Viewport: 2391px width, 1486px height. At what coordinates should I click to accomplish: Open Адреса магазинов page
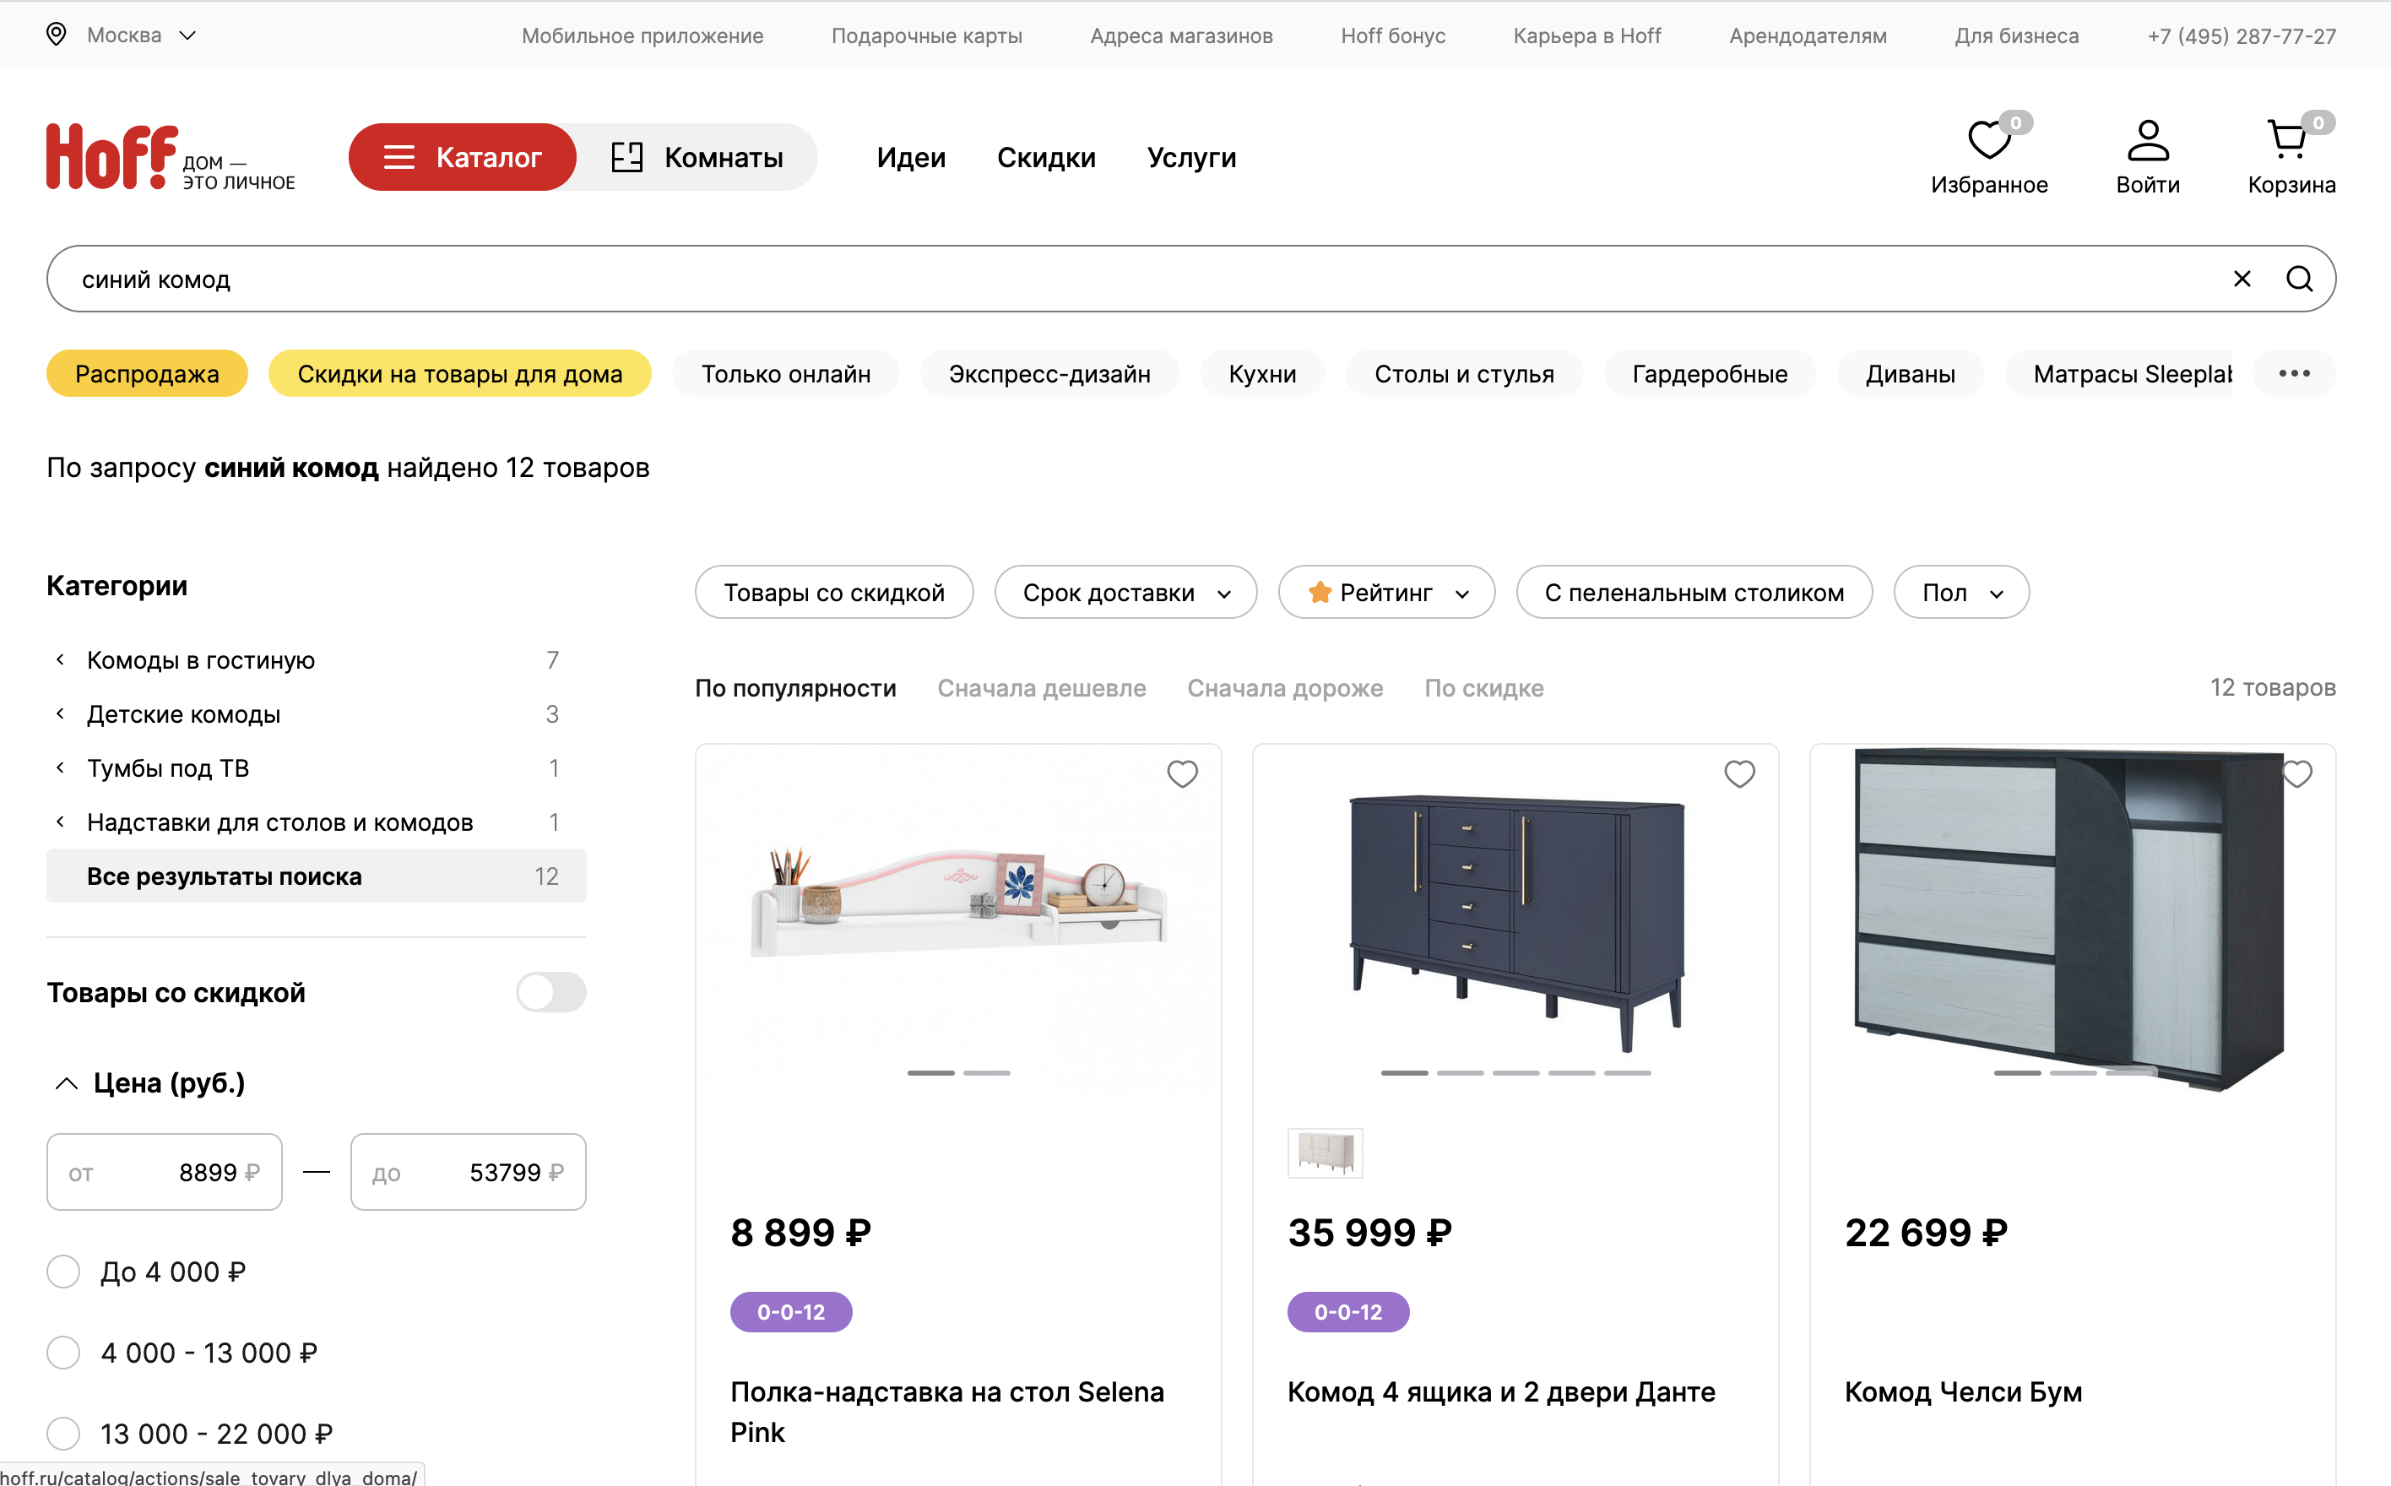[1181, 35]
